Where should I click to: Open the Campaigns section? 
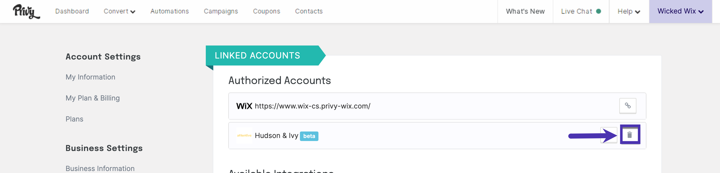[221, 11]
